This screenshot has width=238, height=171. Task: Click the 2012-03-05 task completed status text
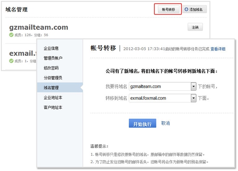[166, 49]
